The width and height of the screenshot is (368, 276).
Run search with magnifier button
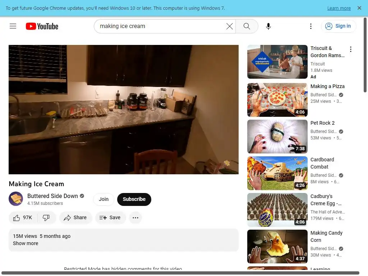[247, 26]
